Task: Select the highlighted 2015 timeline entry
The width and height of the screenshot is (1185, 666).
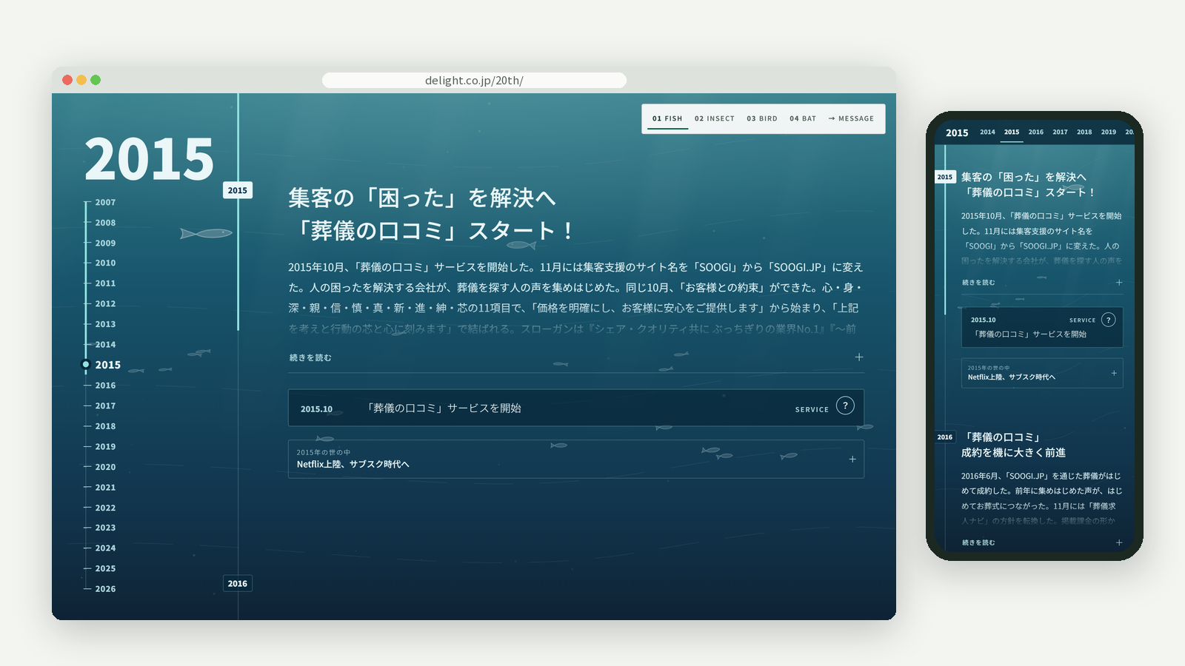Action: point(107,365)
